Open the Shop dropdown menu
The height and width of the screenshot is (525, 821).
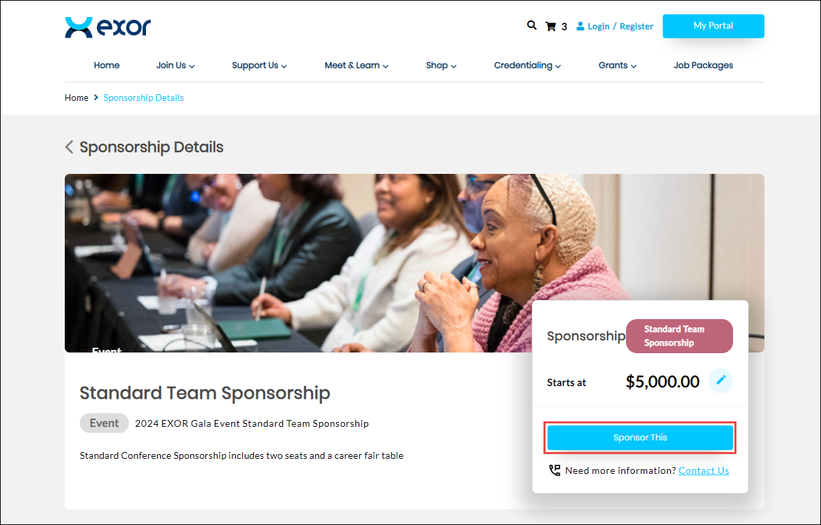click(441, 65)
